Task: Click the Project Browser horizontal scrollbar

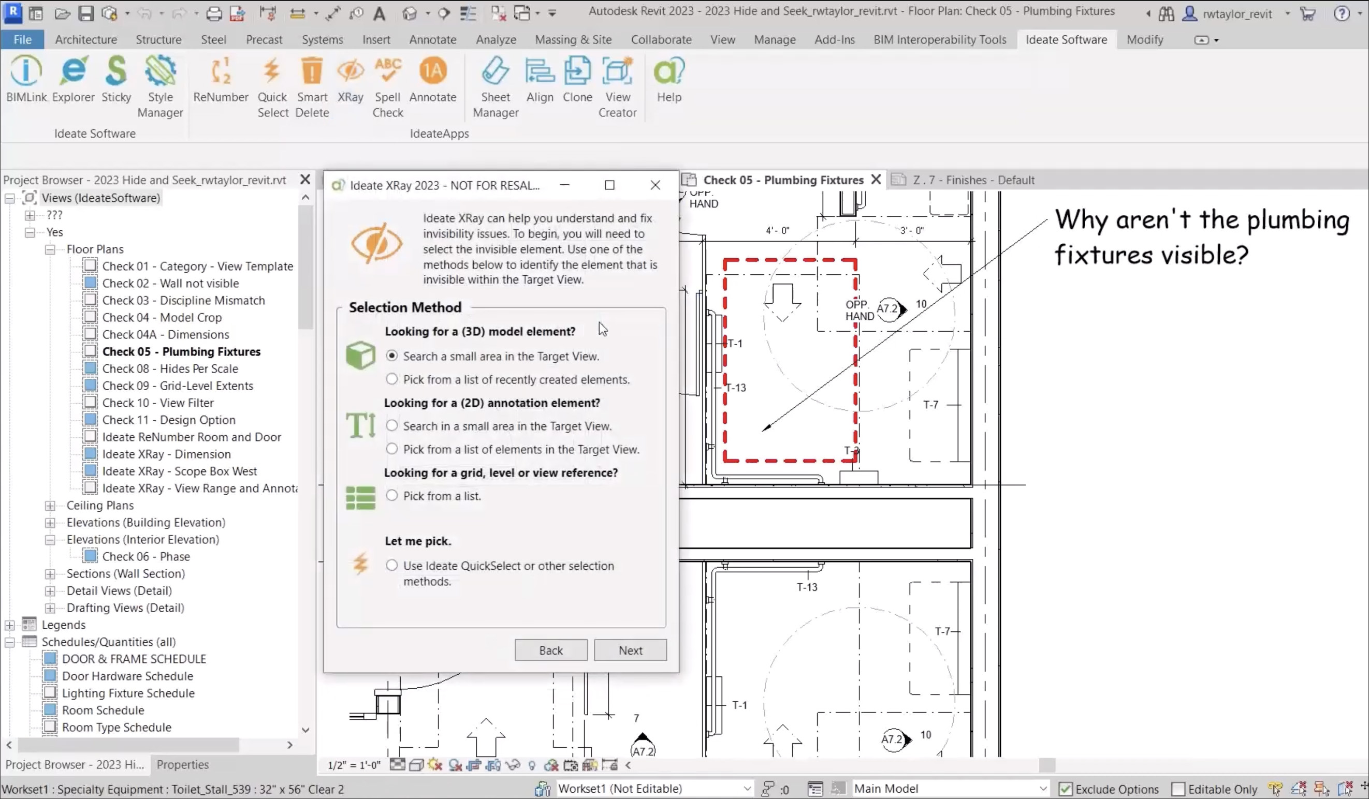Action: pos(129,745)
